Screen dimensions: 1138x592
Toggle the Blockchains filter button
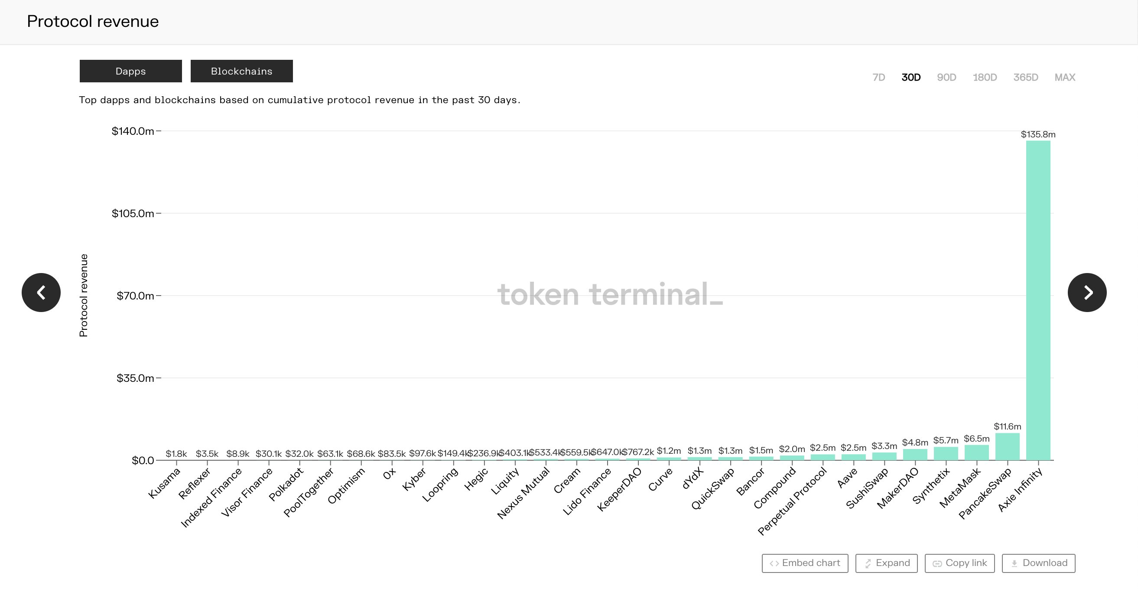point(242,71)
